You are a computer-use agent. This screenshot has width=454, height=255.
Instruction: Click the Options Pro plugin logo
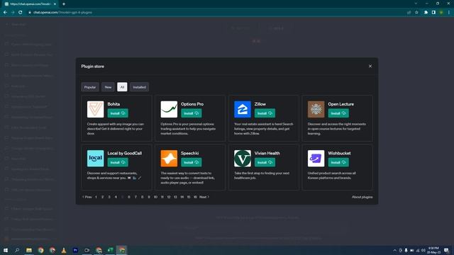pos(169,109)
